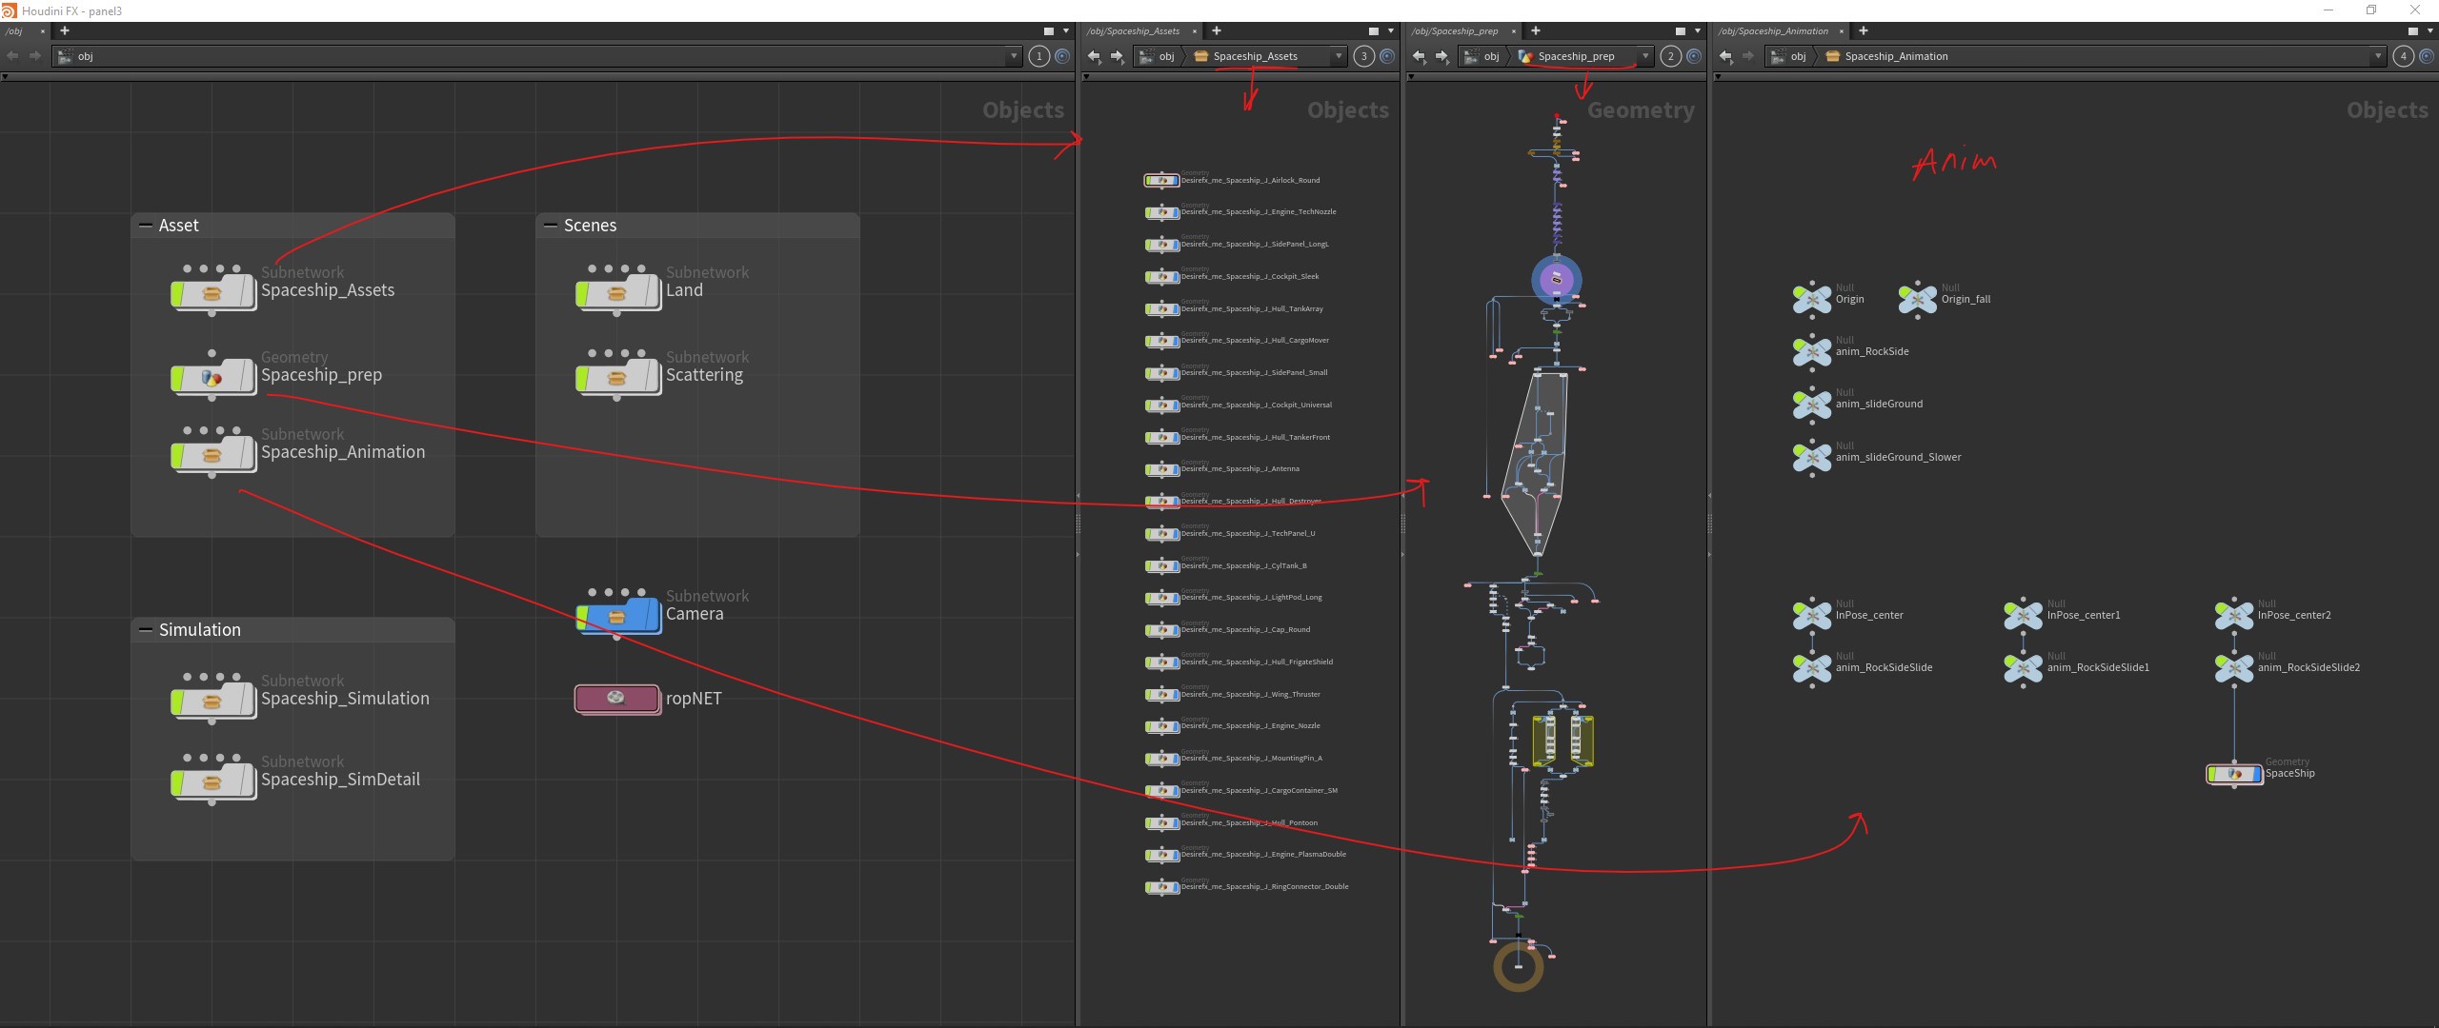Add new tab in the /obj pane
The image size is (2439, 1028).
tap(65, 31)
